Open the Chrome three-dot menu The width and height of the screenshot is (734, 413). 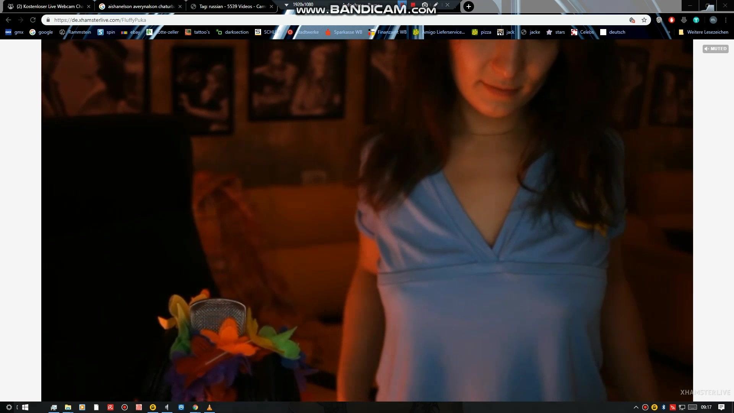pyautogui.click(x=726, y=20)
